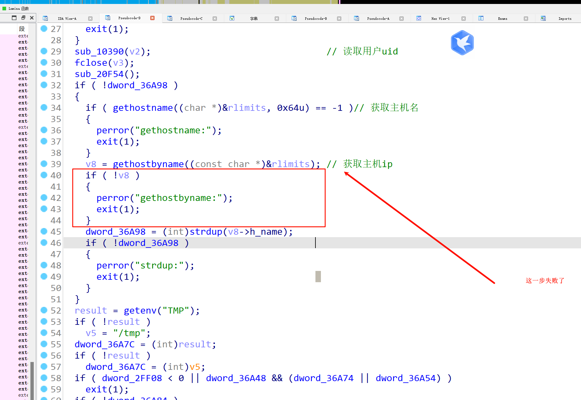The height and width of the screenshot is (400, 581).
Task: Click the 段 column header
Action: coord(22,29)
